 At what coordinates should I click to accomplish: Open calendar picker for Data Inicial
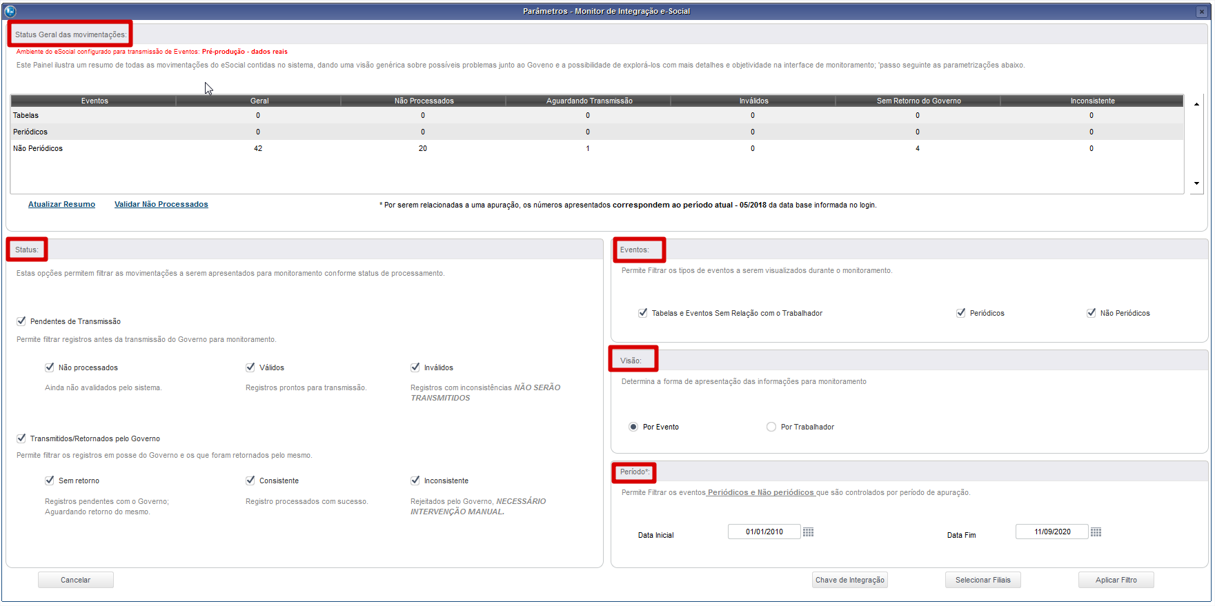[x=808, y=532]
